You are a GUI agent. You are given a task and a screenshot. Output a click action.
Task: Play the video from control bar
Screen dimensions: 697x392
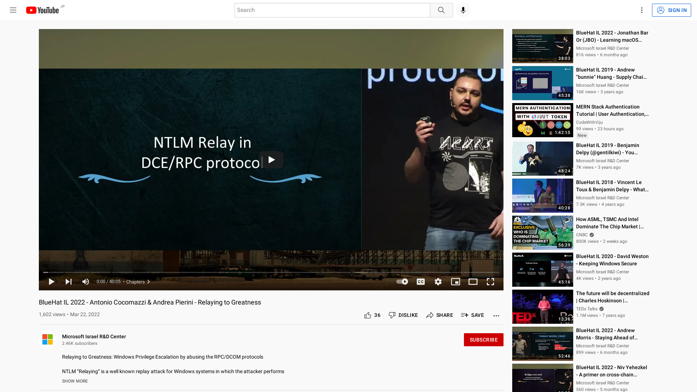pyautogui.click(x=51, y=282)
